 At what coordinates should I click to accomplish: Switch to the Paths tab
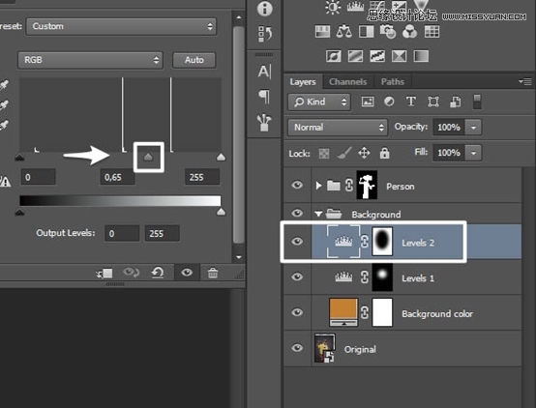pyautogui.click(x=393, y=82)
